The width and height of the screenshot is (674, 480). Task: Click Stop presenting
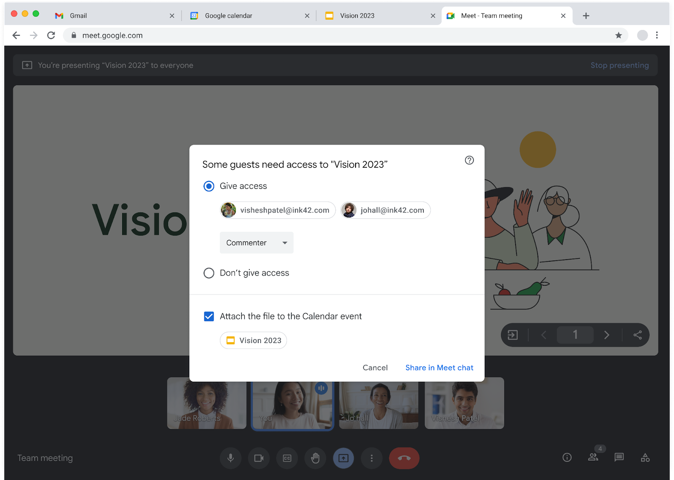(620, 65)
